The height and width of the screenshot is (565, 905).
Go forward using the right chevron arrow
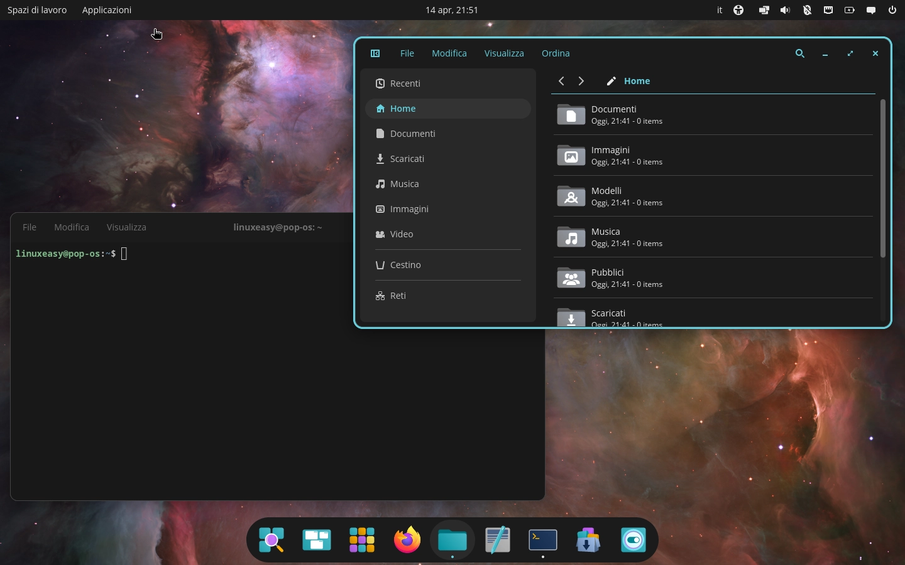pyautogui.click(x=581, y=81)
